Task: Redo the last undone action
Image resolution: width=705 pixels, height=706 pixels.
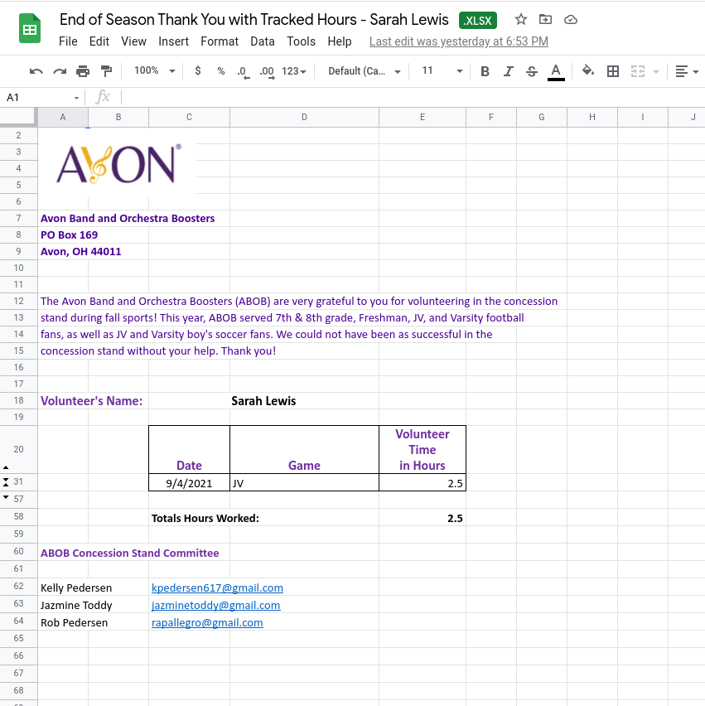Action: [x=60, y=71]
